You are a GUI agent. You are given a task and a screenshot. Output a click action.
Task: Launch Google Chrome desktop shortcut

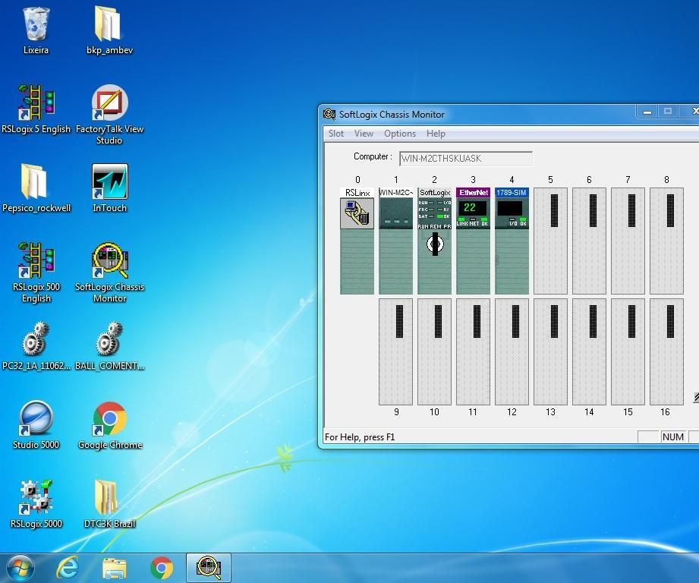(x=109, y=425)
